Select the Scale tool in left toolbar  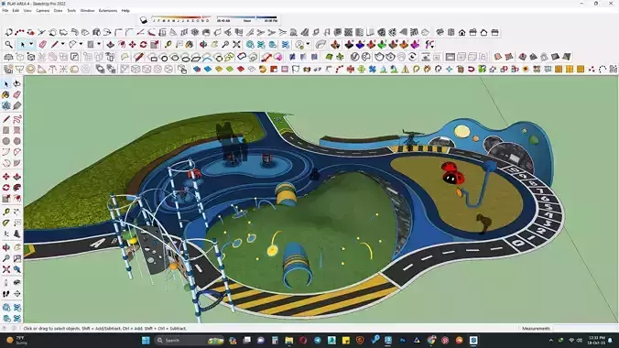point(5,199)
